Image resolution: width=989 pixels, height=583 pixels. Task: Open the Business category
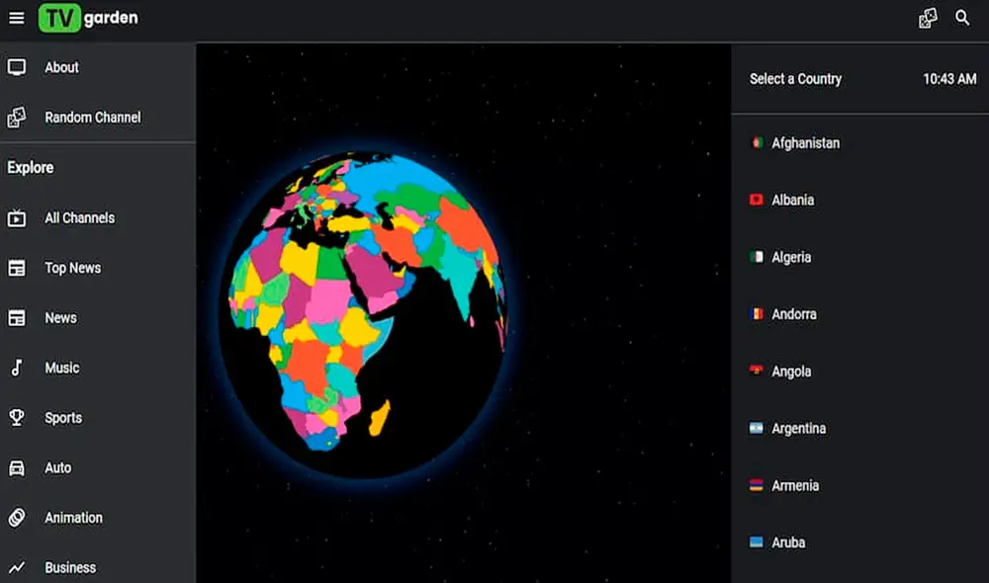[x=70, y=568]
